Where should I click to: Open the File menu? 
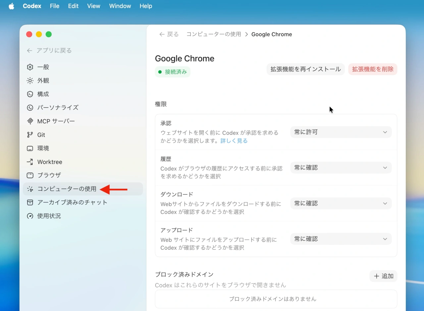pyautogui.click(x=55, y=6)
